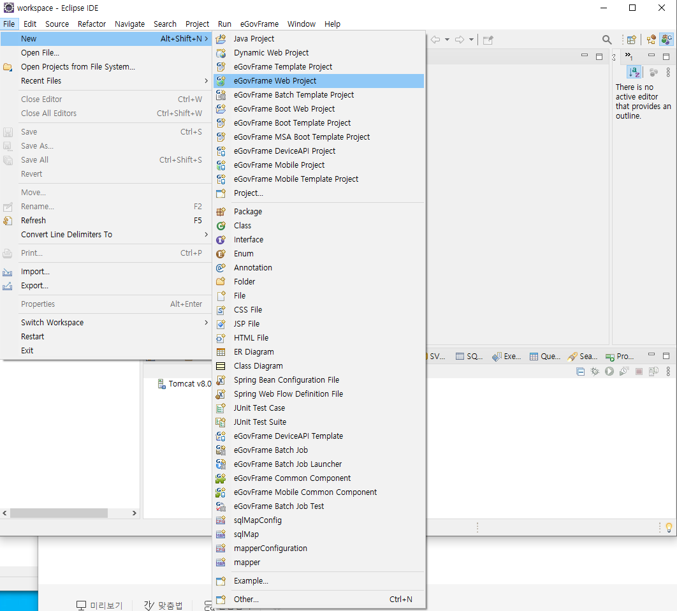Open the back navigation history dropdown arrow
This screenshot has width=677, height=611.
447,40
